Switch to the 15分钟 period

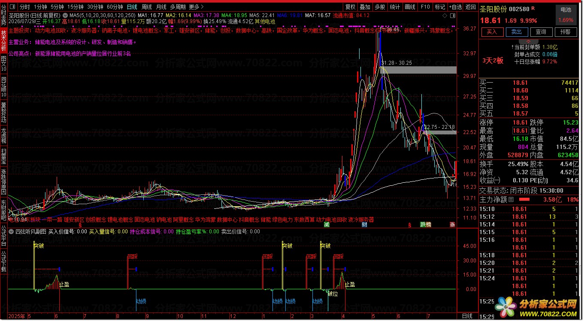pyautogui.click(x=76, y=7)
